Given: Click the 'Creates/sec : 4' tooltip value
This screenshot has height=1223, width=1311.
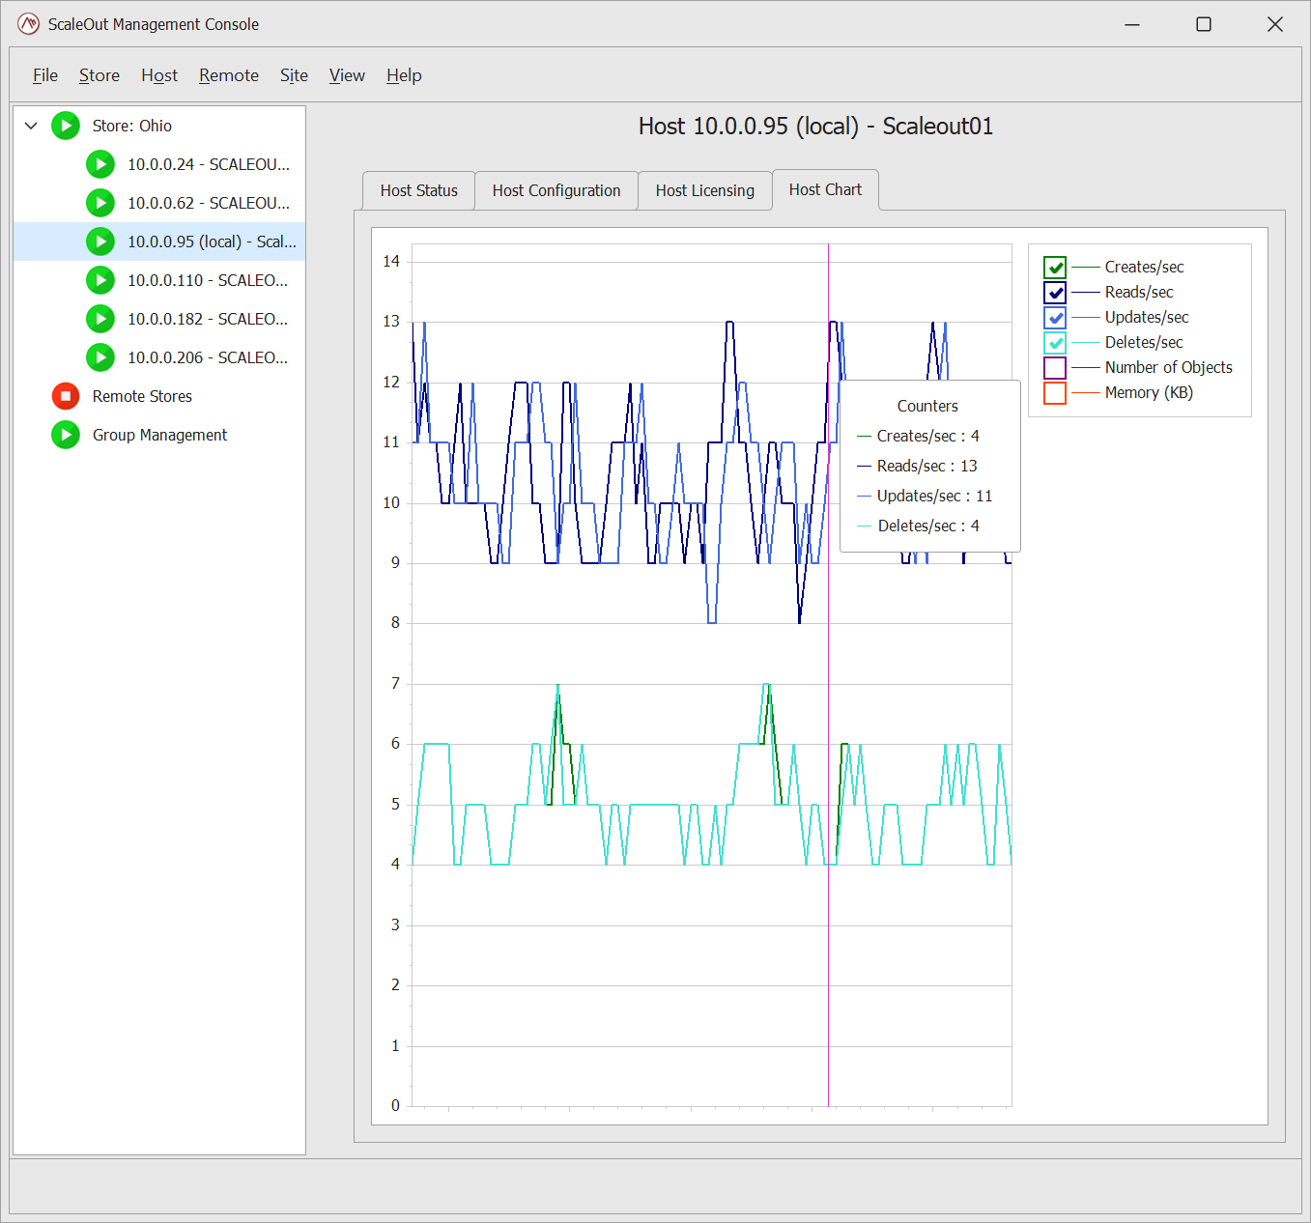Looking at the screenshot, I should pyautogui.click(x=927, y=437).
